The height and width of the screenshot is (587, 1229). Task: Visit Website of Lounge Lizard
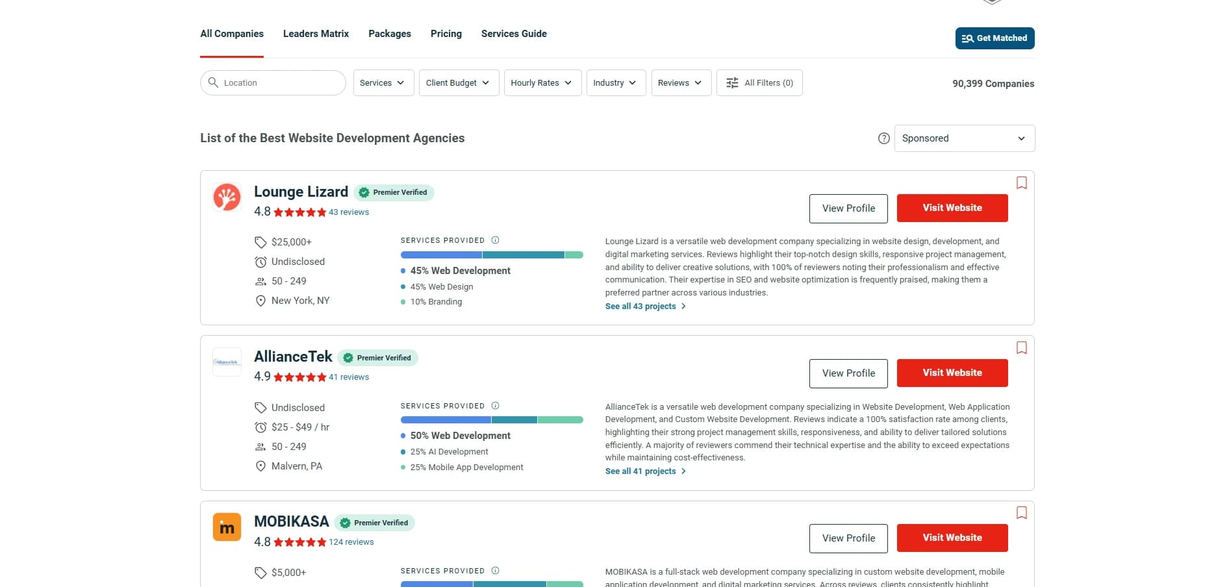(x=952, y=208)
